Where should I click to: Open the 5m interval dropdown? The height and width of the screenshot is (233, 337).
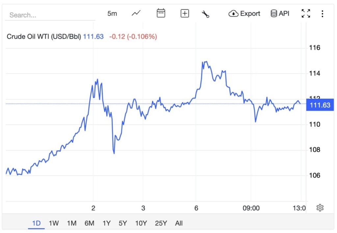(112, 13)
